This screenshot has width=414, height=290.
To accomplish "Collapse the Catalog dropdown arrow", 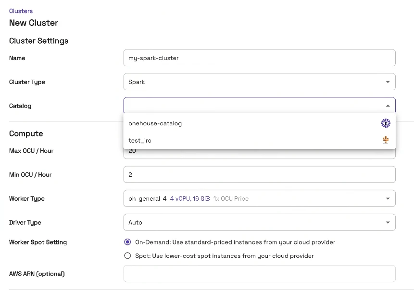I will pos(388,106).
